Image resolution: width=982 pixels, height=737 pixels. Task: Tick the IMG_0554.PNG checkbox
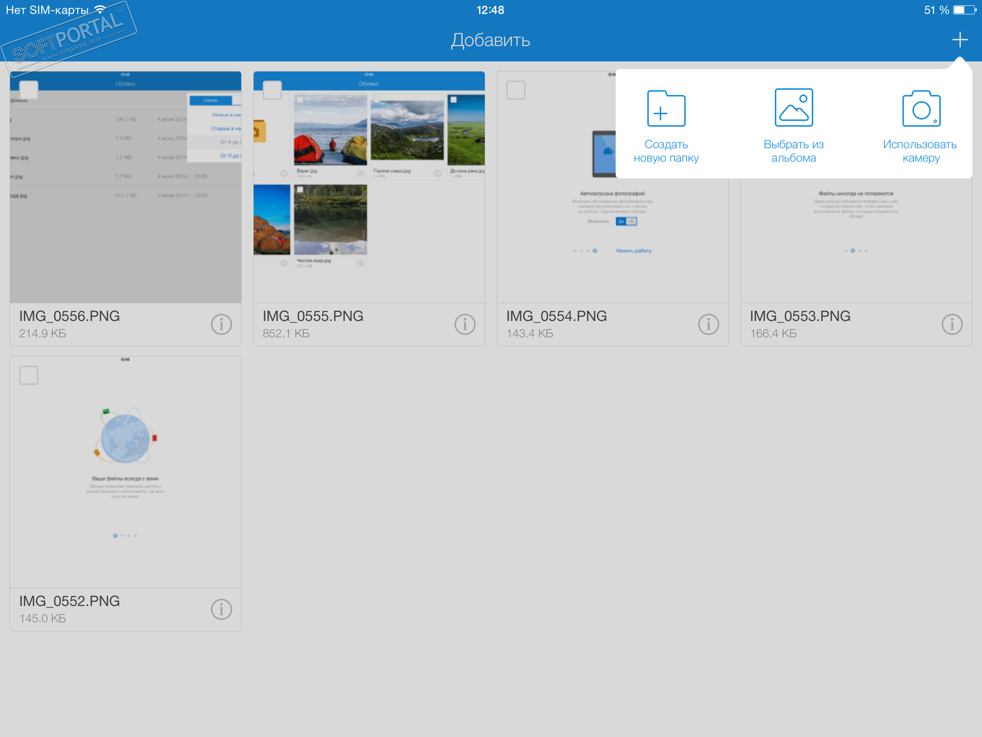516,90
